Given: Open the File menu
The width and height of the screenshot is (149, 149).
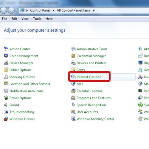Looking at the screenshot, I should [4, 19].
